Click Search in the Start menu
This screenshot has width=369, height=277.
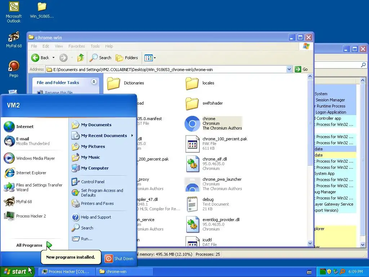pyautogui.click(x=83, y=228)
